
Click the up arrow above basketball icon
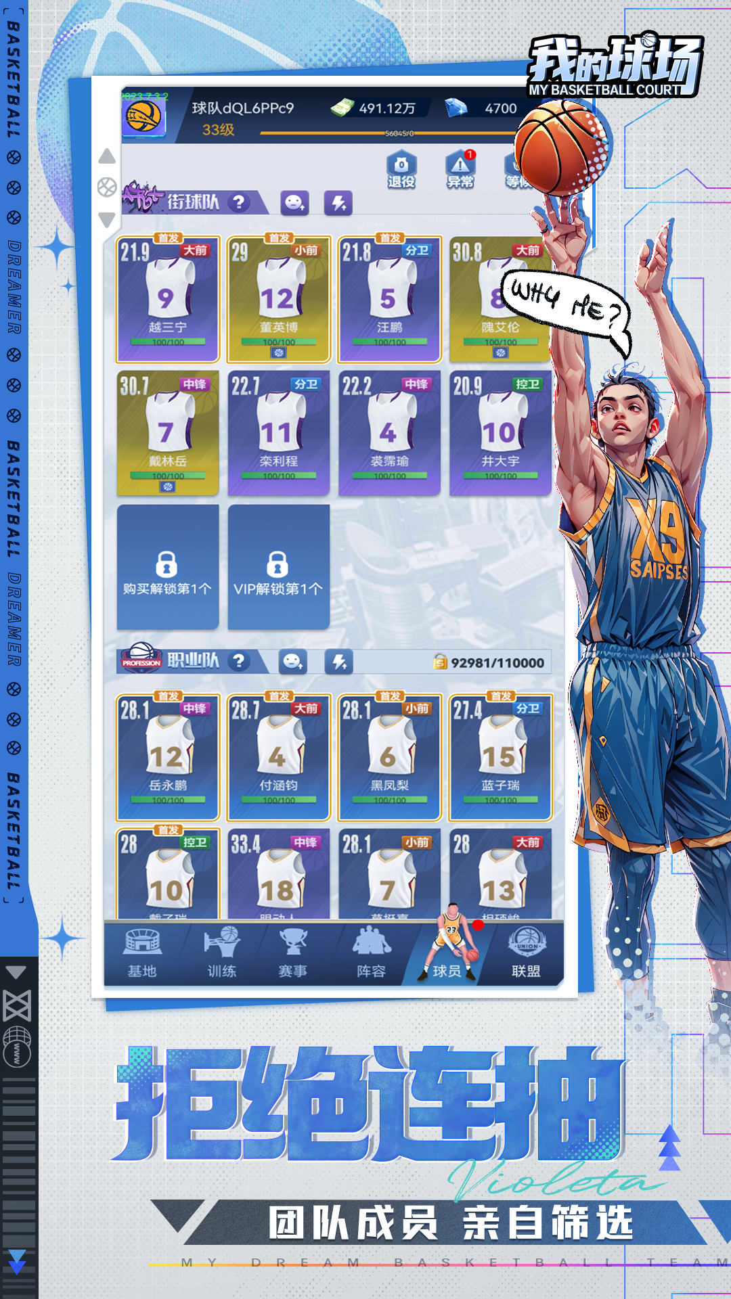[107, 157]
